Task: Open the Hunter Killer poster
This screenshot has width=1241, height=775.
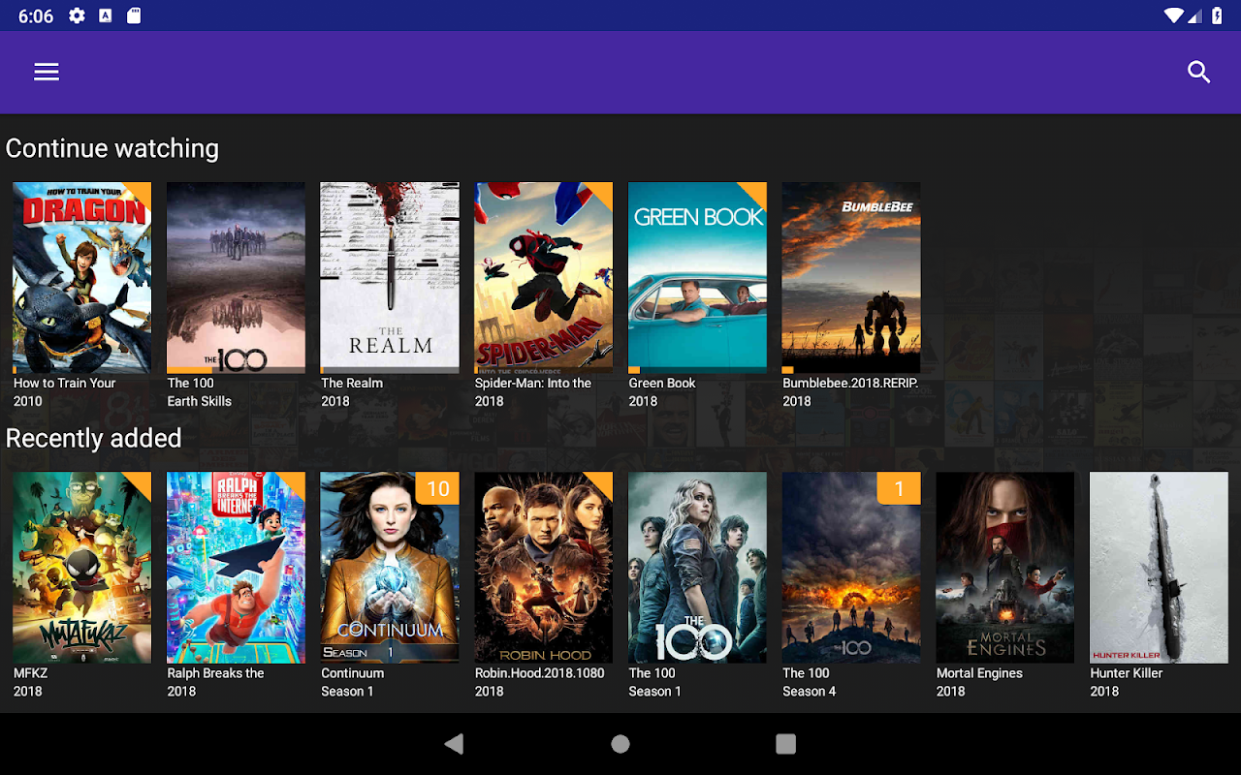Action: pyautogui.click(x=1160, y=568)
